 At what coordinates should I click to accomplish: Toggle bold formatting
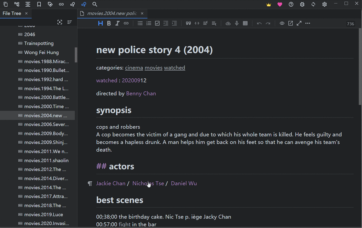pos(109,23)
